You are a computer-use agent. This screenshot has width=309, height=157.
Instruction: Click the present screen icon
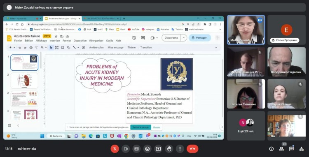(158, 149)
